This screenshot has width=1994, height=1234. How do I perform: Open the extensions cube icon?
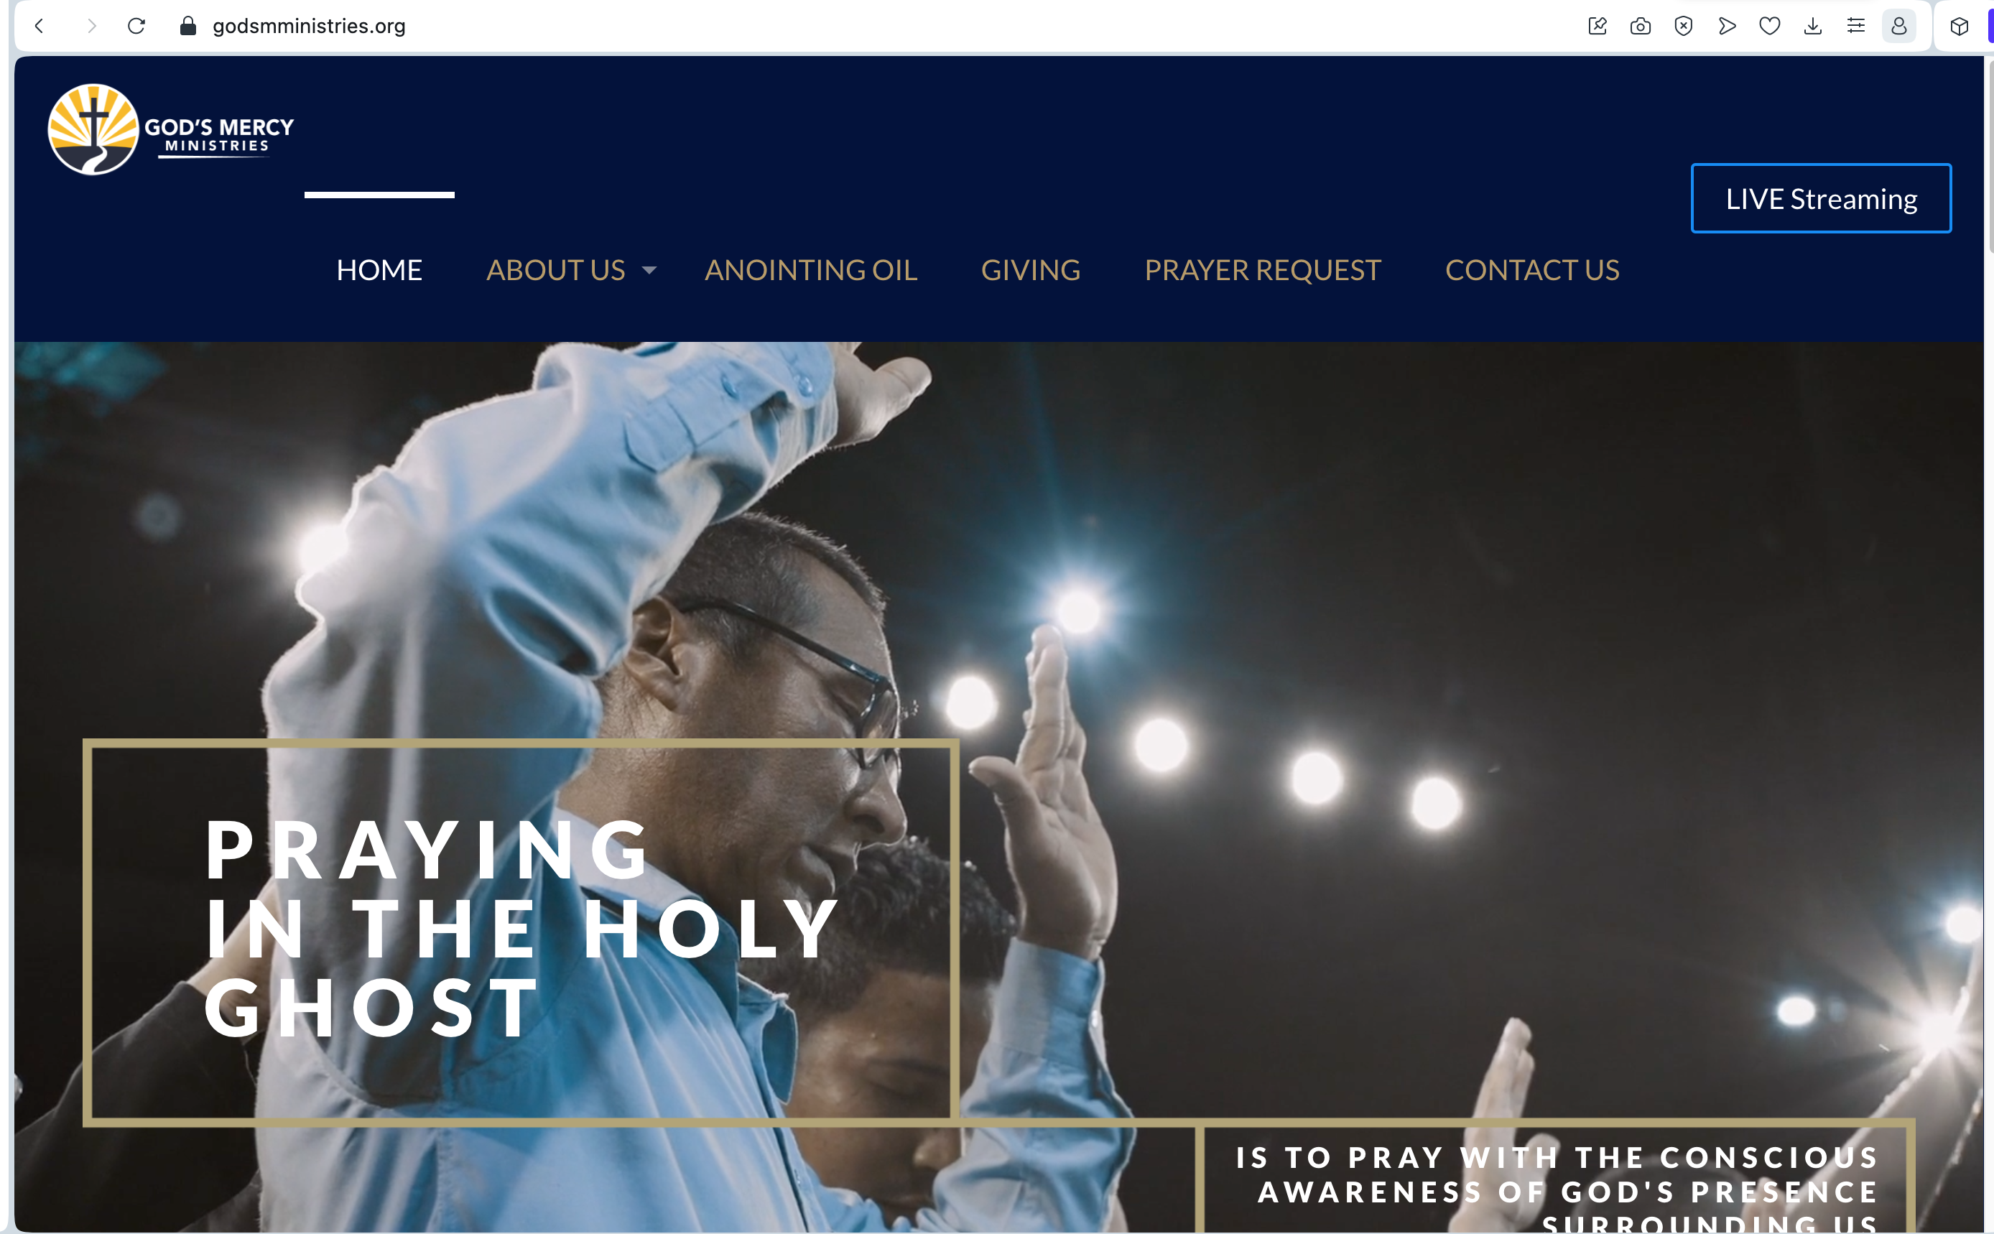click(1960, 26)
